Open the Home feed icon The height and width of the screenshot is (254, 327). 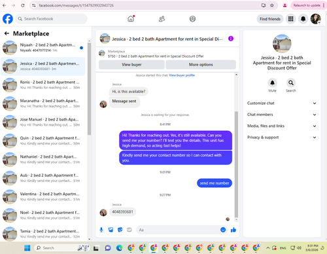[131, 19]
